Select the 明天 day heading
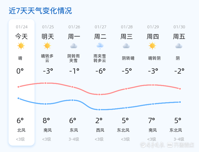Image resolution: width=199 pixels, height=152 pixels. click(x=48, y=36)
